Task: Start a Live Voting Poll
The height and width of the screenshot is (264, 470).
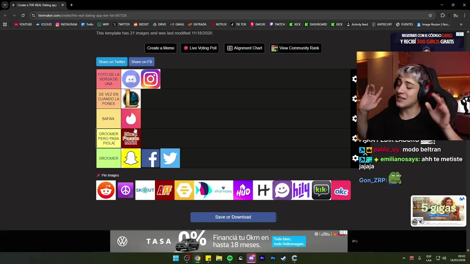Action: tap(200, 48)
